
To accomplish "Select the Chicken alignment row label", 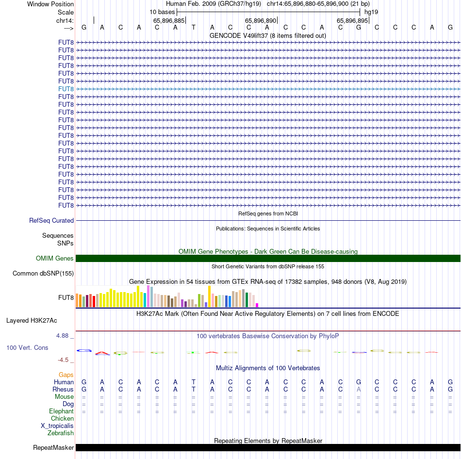I will click(62, 418).
